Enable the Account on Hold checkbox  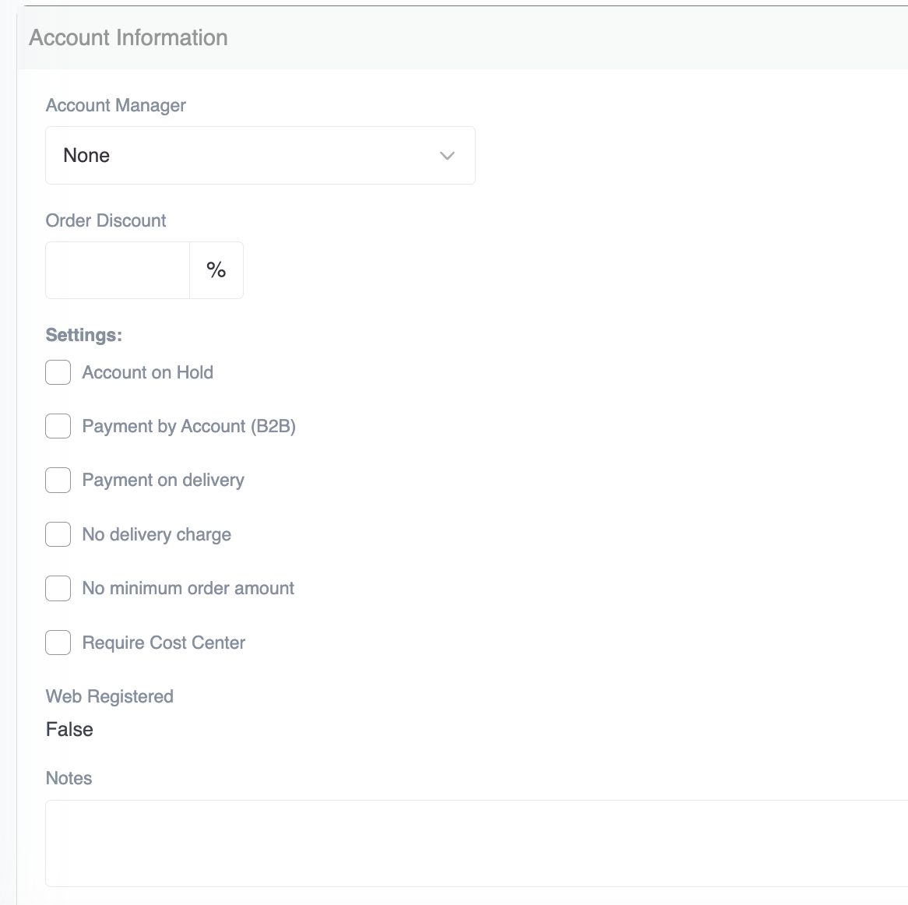58,372
